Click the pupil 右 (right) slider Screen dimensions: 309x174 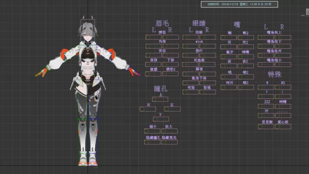142,109
